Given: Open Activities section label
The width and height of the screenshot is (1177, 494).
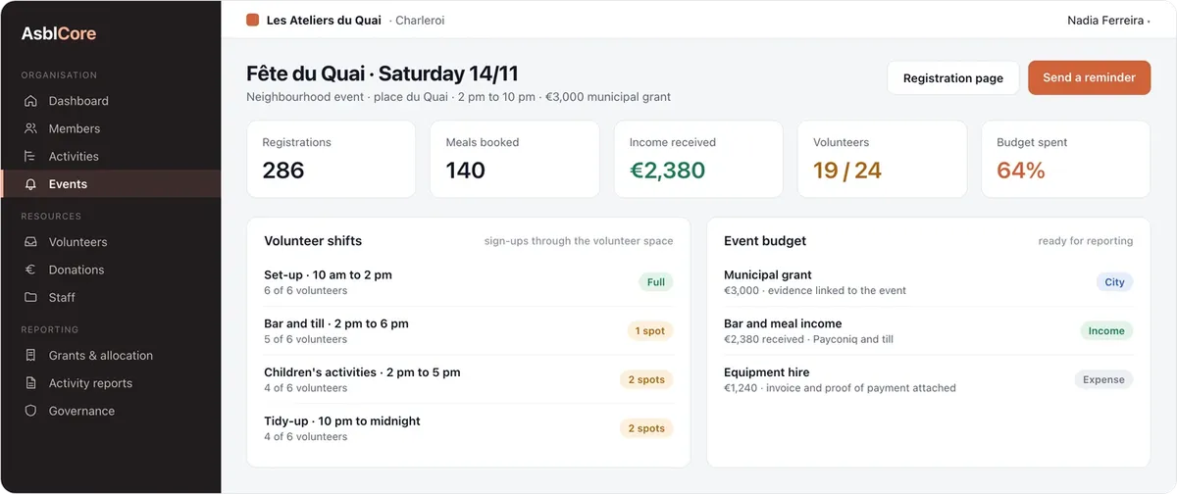Looking at the screenshot, I should (74, 156).
